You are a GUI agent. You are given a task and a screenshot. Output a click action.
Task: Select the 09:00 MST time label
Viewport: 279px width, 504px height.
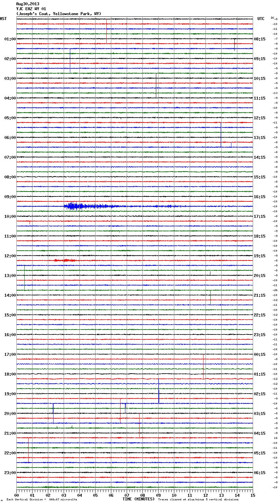(x=10, y=197)
